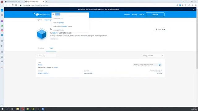198x111 pixels.
Task: Open the Opera menu logo
Action: click(2, 2)
